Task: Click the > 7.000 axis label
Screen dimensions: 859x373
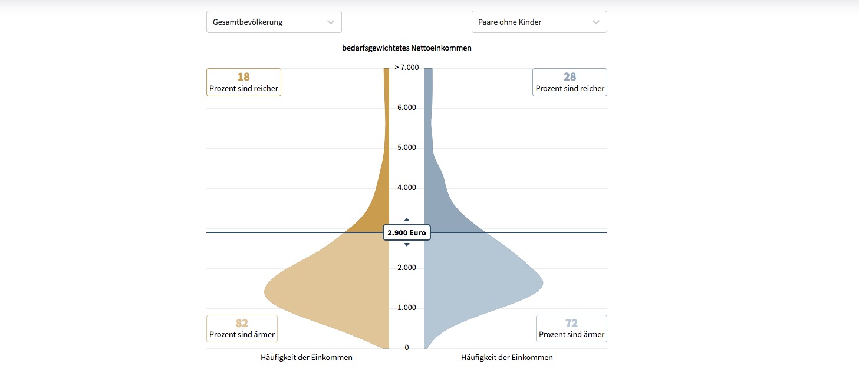Action: pos(406,68)
